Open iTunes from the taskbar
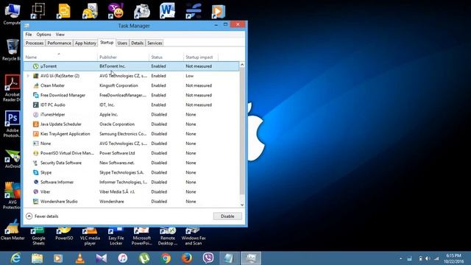The height and width of the screenshot is (265, 471). [x=123, y=258]
